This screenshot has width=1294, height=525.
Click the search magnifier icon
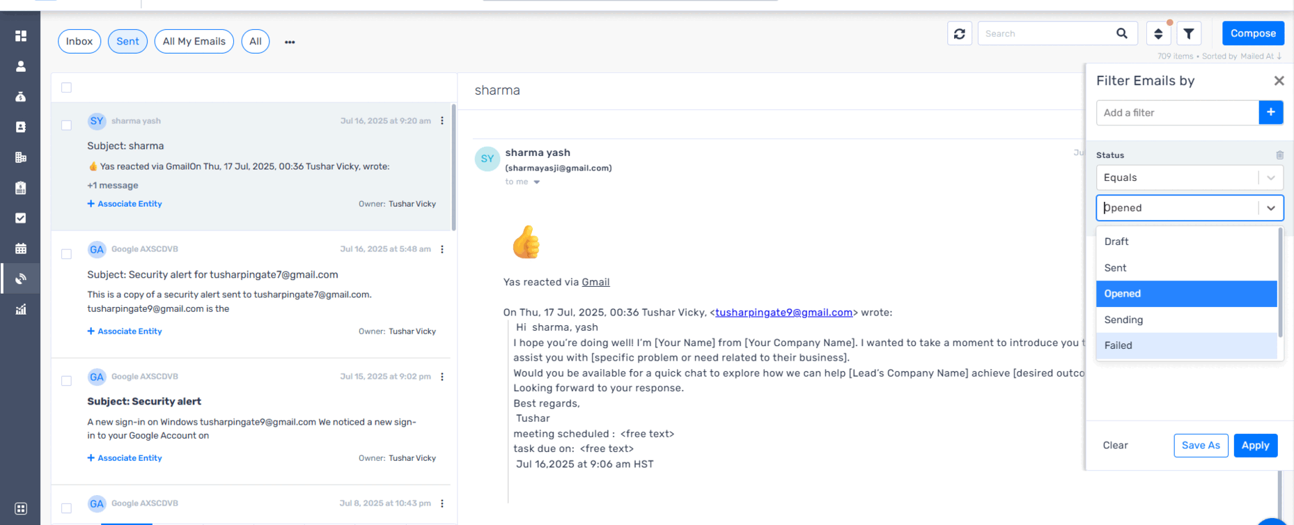coord(1122,33)
